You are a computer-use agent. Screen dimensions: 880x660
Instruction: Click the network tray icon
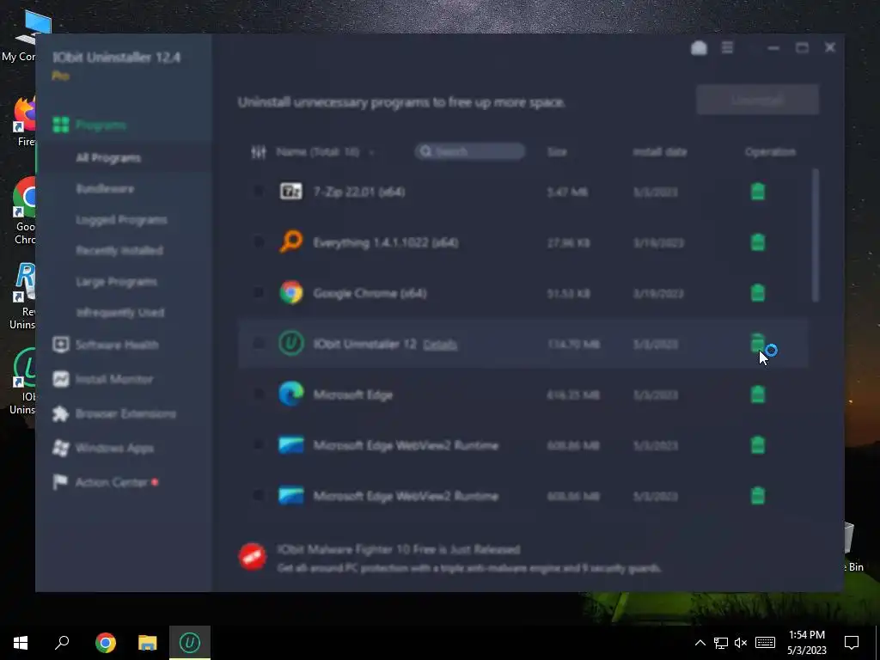coord(721,643)
